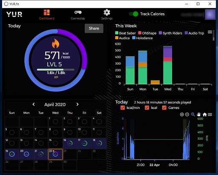
Task: Reset chart zoom with home icon
Action: tap(204, 115)
